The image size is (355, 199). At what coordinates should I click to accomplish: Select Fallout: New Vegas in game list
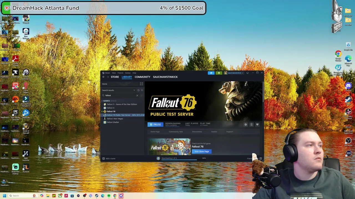click(x=115, y=119)
